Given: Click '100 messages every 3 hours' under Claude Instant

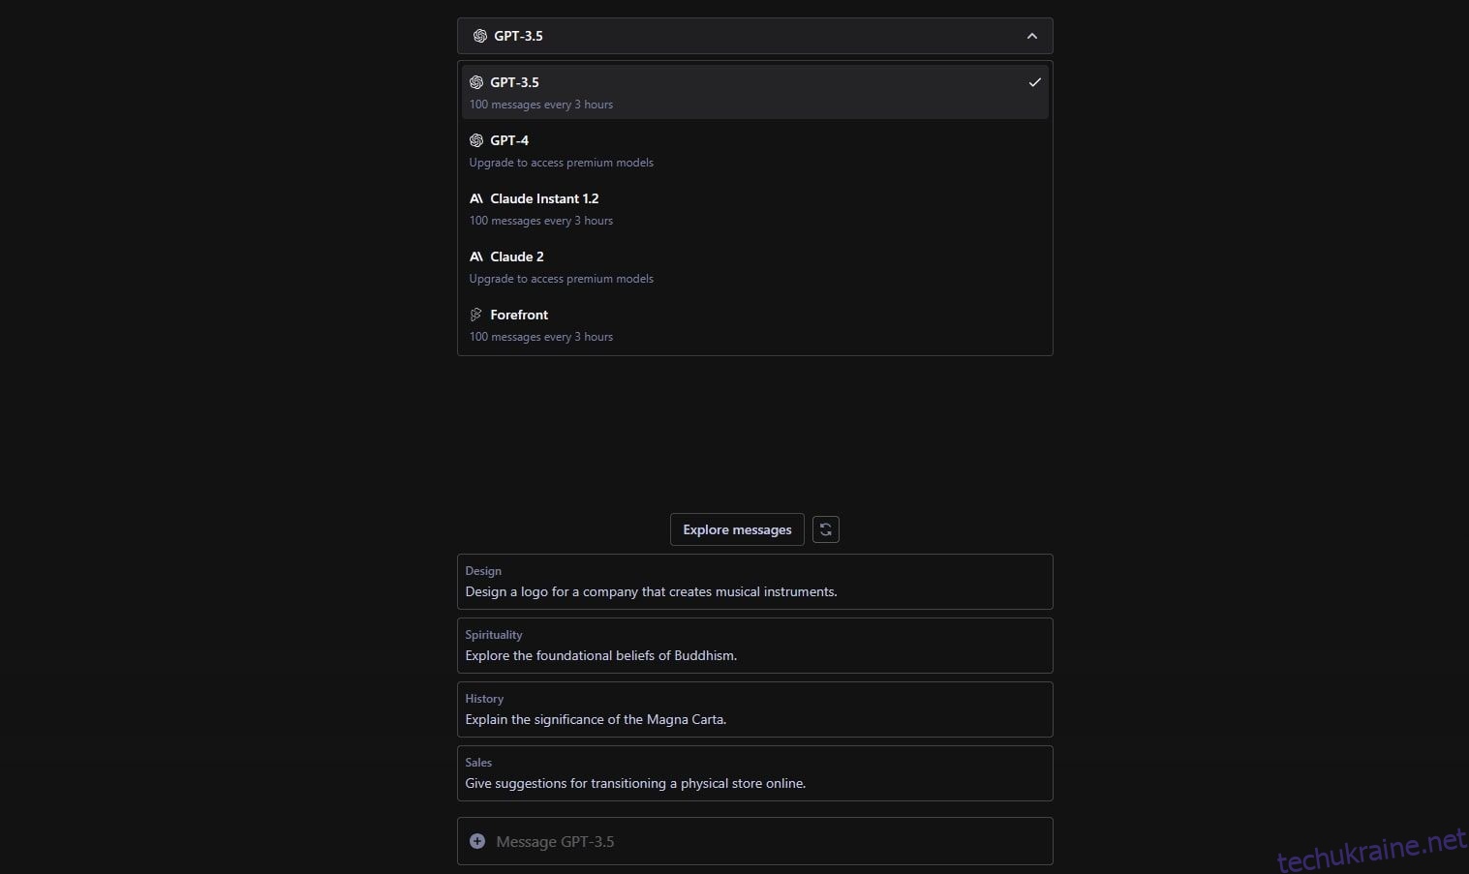Looking at the screenshot, I should (x=541, y=221).
